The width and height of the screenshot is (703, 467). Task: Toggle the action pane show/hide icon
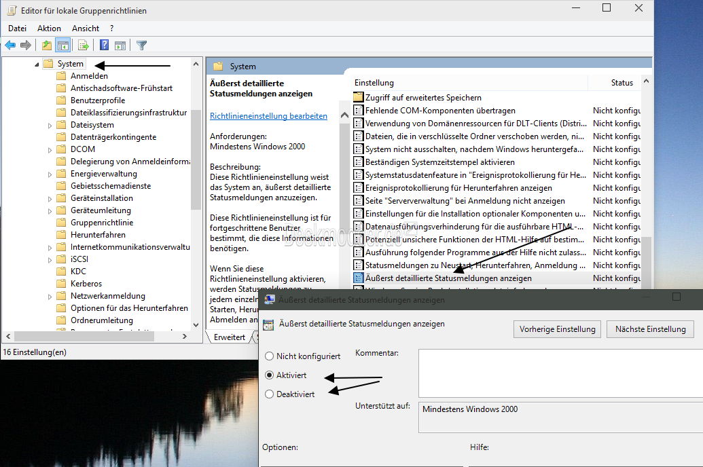pyautogui.click(x=120, y=45)
